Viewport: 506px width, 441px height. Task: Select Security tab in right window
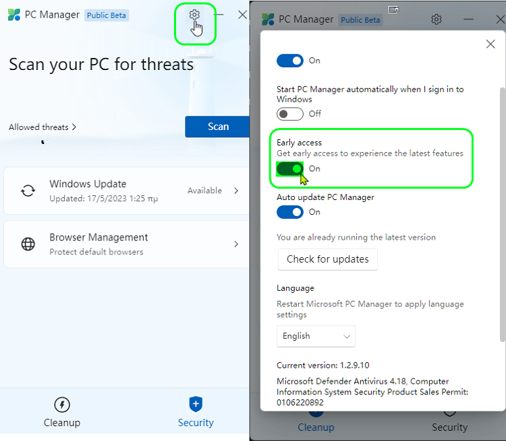pos(449,426)
